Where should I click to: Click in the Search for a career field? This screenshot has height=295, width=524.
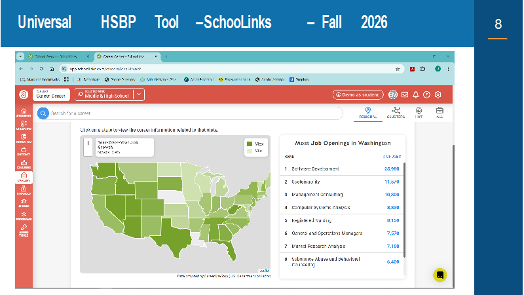196,113
